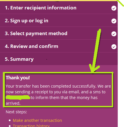This screenshot has width=124, height=127.
Task: Click the bullet before Transaction history
Action: [10, 126]
